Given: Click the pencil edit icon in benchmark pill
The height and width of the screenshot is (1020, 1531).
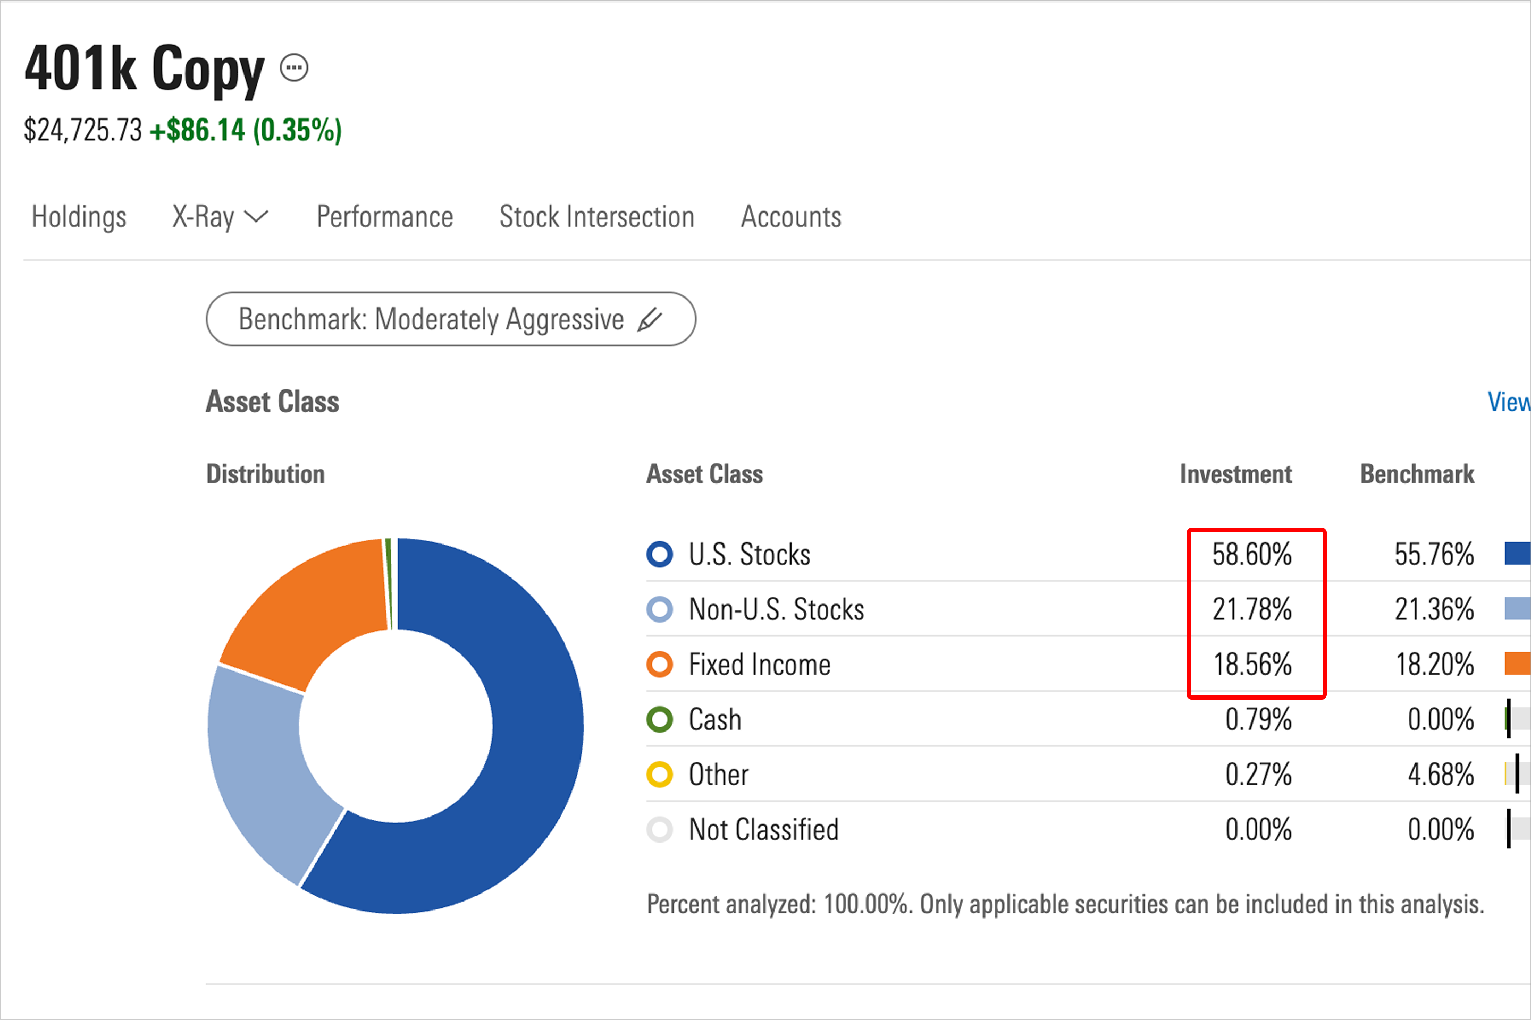Looking at the screenshot, I should [x=650, y=319].
